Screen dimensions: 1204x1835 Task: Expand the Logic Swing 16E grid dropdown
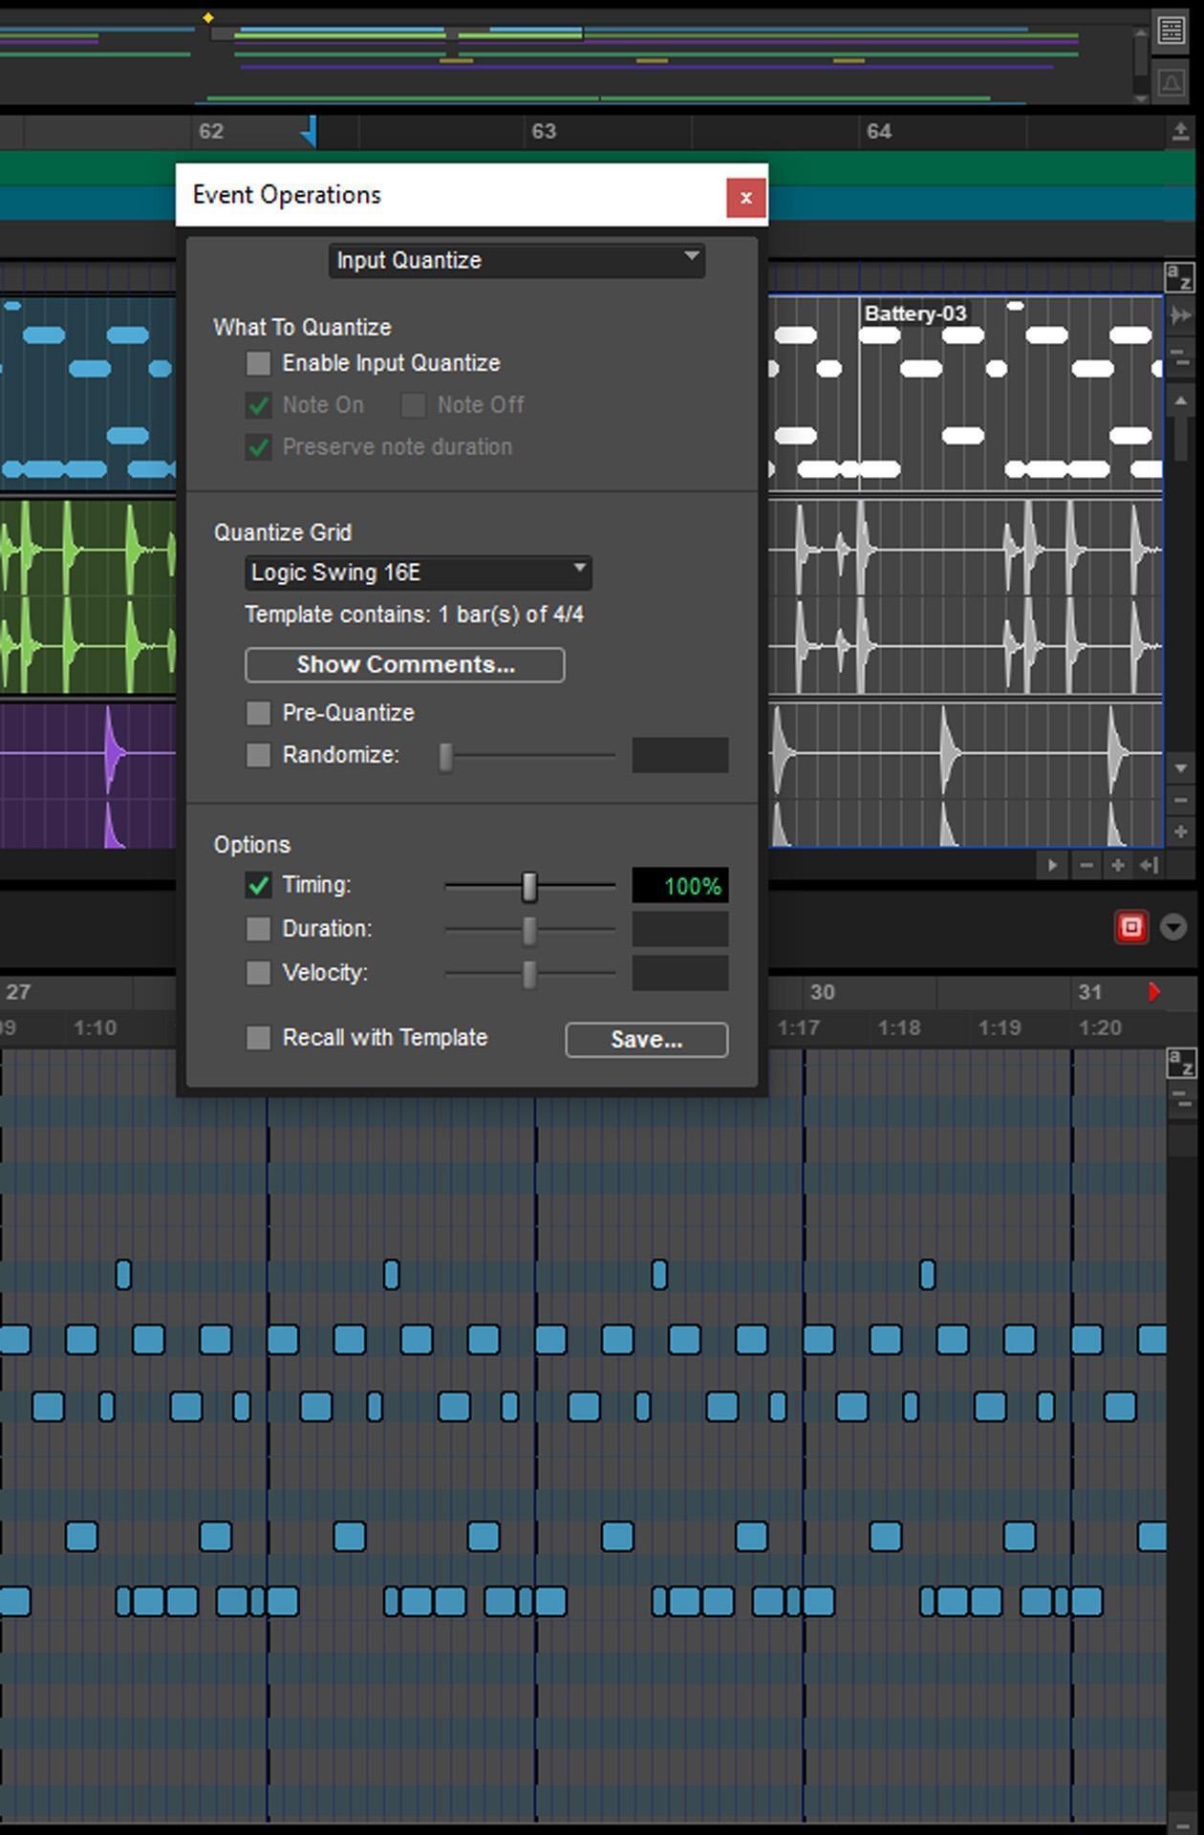tap(418, 572)
